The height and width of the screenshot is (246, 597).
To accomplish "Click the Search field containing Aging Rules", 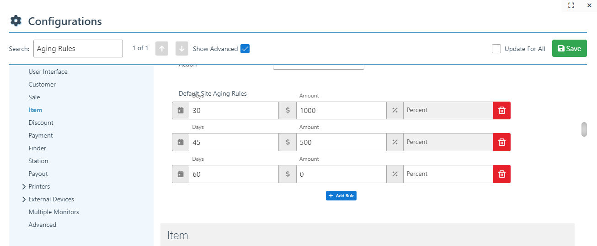I will (78, 49).
